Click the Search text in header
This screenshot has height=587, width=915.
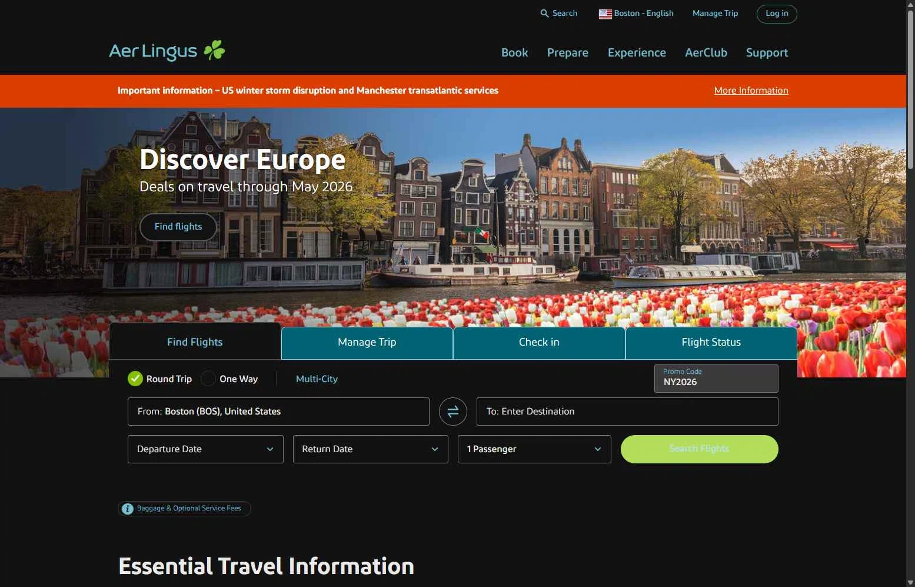point(565,13)
